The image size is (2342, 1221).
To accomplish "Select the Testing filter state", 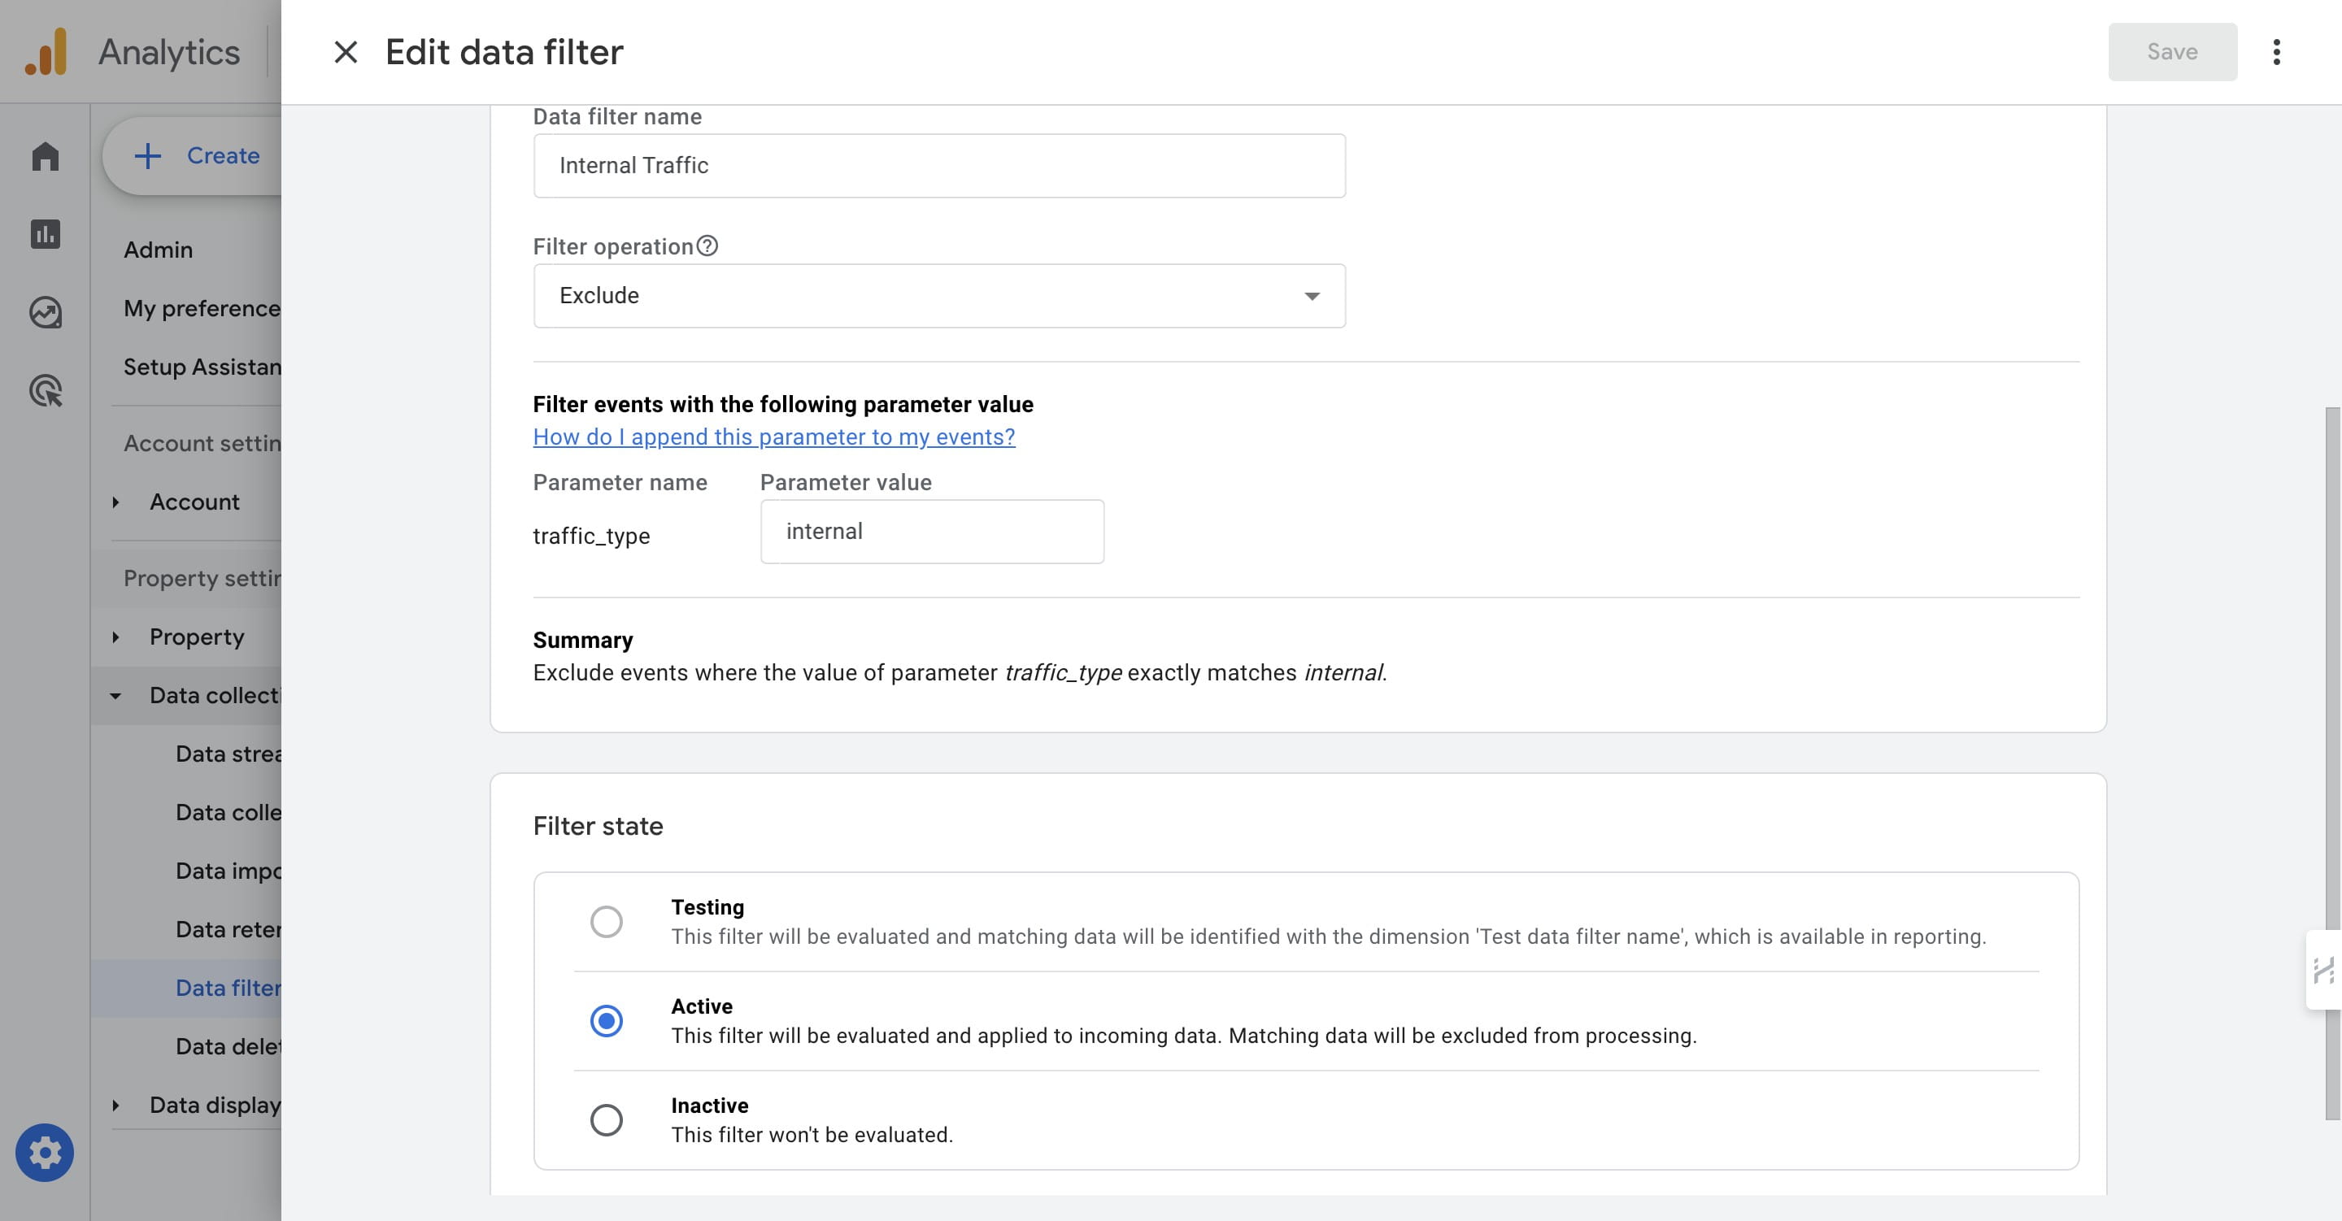I will [607, 922].
